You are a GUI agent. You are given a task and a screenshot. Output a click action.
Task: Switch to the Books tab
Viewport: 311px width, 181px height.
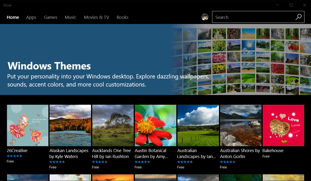coord(123,17)
